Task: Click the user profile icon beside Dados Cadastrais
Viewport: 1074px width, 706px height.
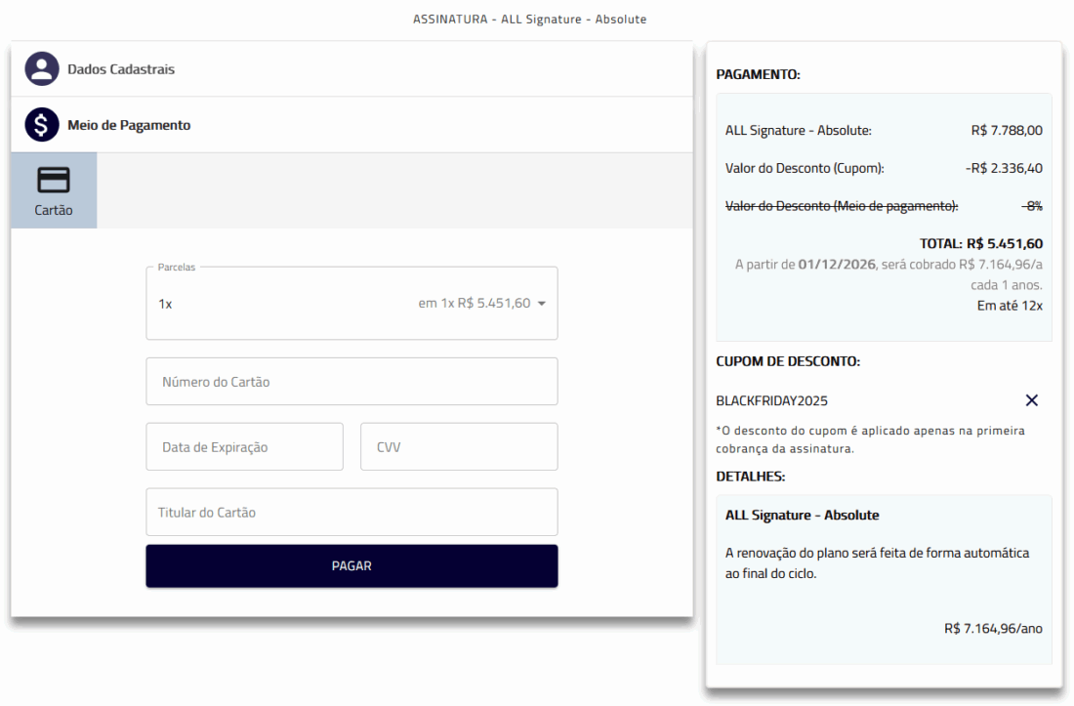Action: pyautogui.click(x=42, y=69)
